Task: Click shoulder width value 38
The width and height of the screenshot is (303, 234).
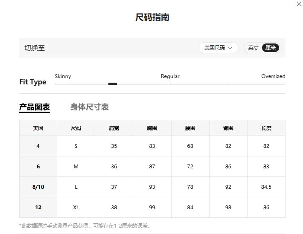Action: tap(114, 208)
